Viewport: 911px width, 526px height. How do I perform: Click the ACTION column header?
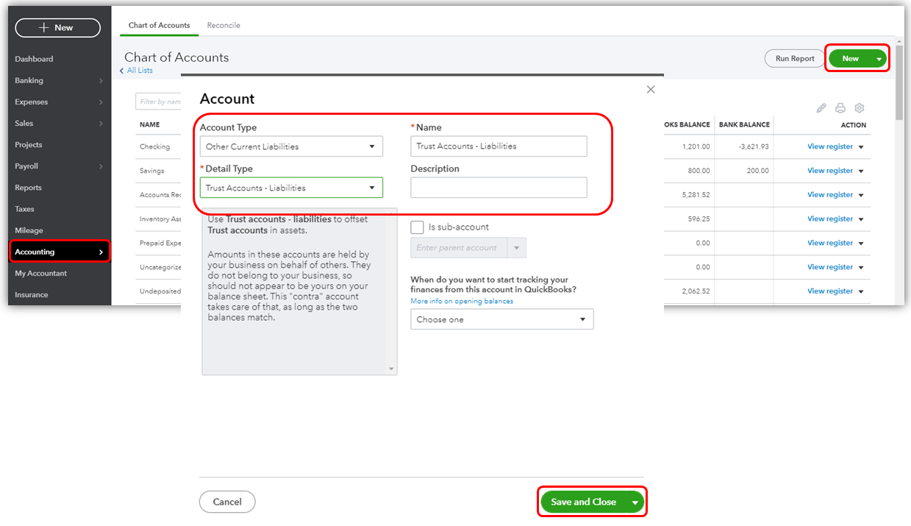pyautogui.click(x=854, y=125)
